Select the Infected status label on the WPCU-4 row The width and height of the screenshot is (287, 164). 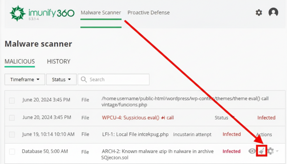click(266, 117)
